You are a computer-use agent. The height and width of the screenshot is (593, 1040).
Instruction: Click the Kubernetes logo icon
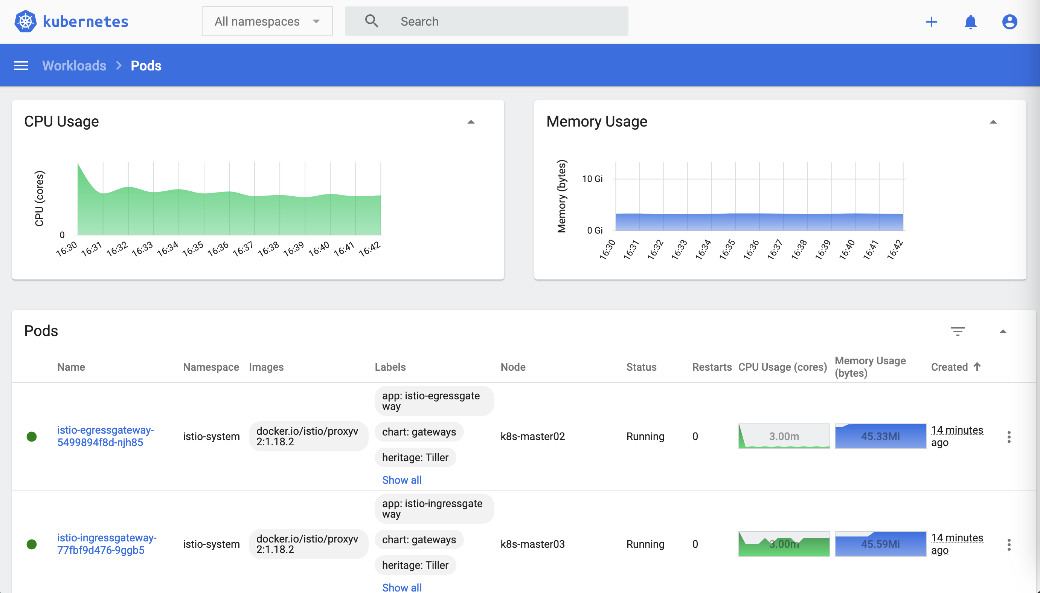25,21
